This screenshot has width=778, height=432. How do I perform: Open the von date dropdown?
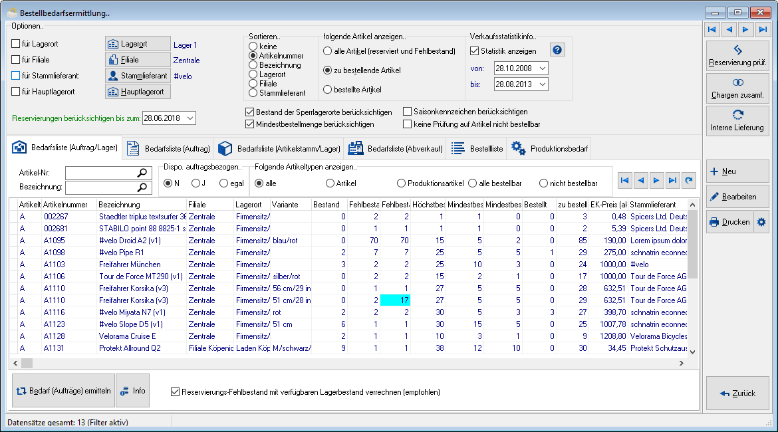click(543, 68)
